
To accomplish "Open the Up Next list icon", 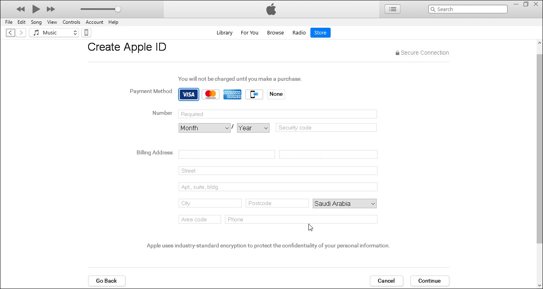I will tap(392, 9).
